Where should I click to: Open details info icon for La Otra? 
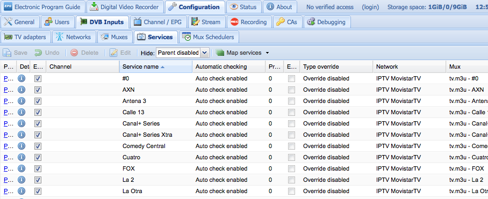[21, 191]
